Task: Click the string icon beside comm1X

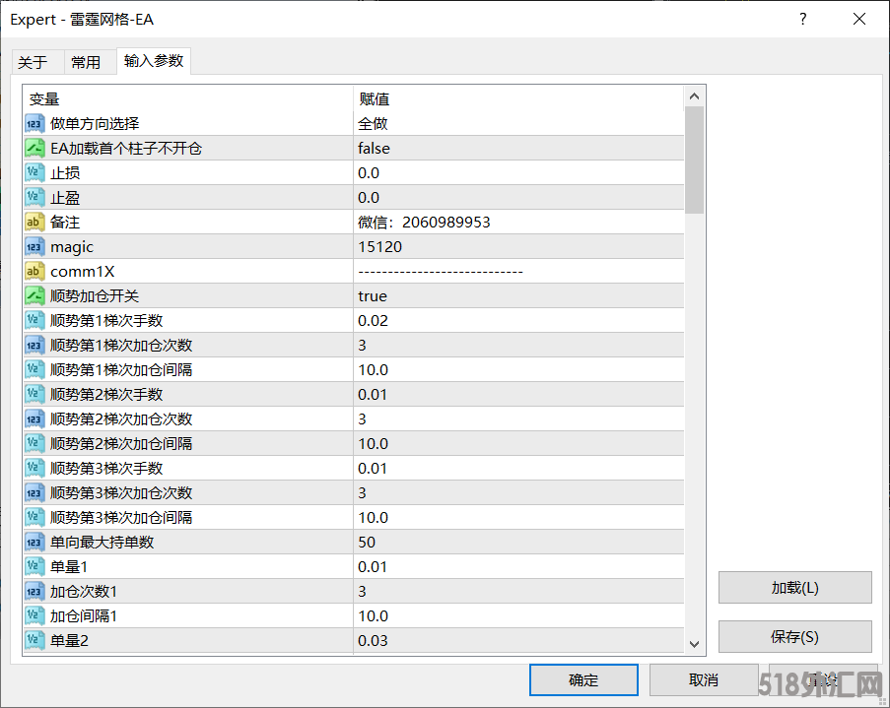Action: (x=34, y=272)
